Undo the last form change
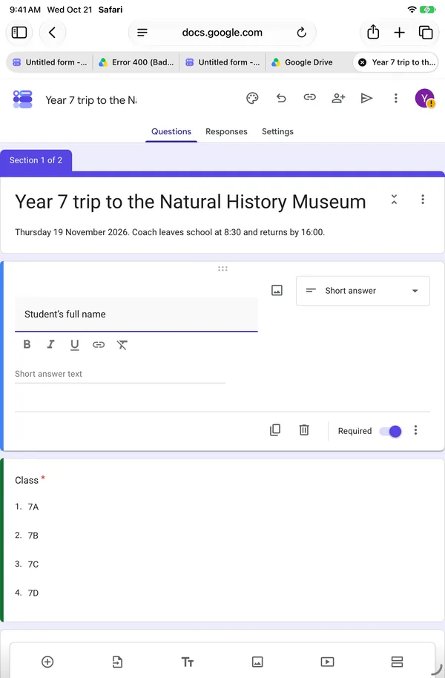This screenshot has width=445, height=678. 281,99
